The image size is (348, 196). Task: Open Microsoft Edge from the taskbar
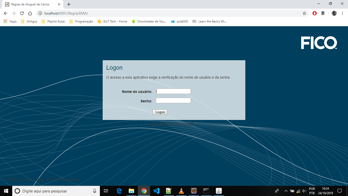pyautogui.click(x=119, y=191)
